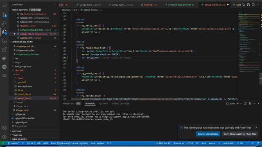Change Rust language mode in the status bar
This screenshot has width=262, height=147.
point(204,143)
